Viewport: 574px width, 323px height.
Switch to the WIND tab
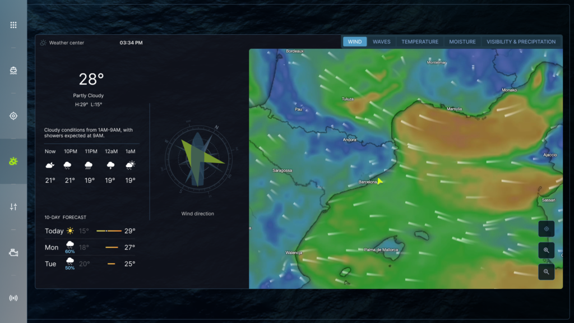(x=355, y=41)
